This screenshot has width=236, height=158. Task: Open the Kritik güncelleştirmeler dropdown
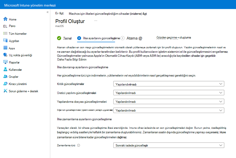pyautogui.click(x=169, y=84)
